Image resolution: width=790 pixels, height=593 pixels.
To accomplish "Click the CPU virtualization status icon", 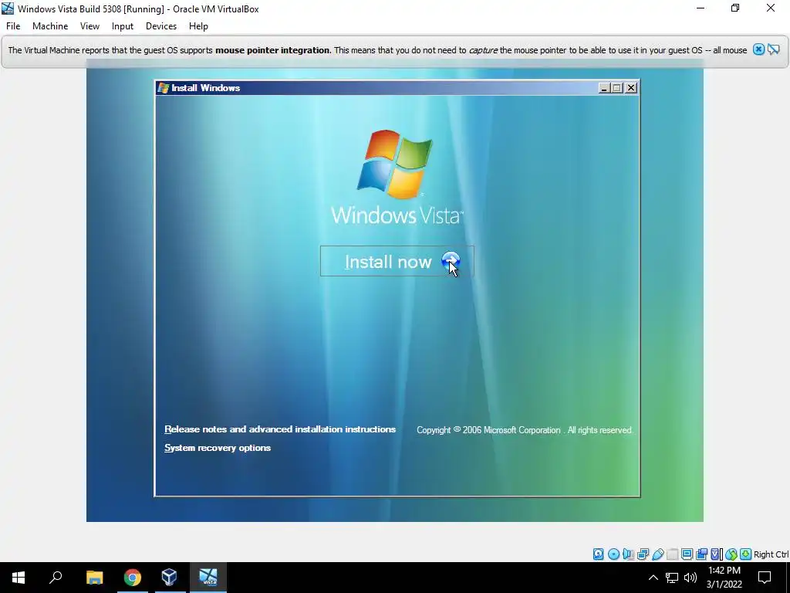I will (x=716, y=554).
